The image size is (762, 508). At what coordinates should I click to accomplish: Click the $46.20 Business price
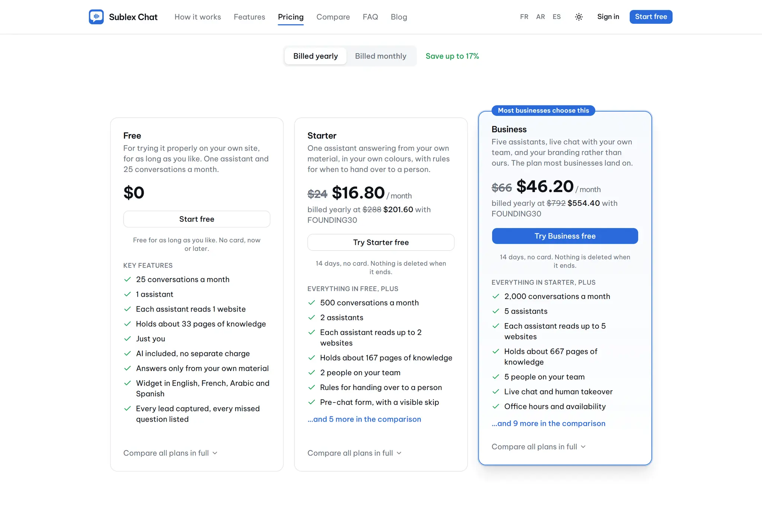click(x=545, y=186)
